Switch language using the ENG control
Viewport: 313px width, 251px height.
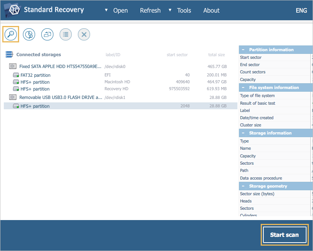pos(301,10)
